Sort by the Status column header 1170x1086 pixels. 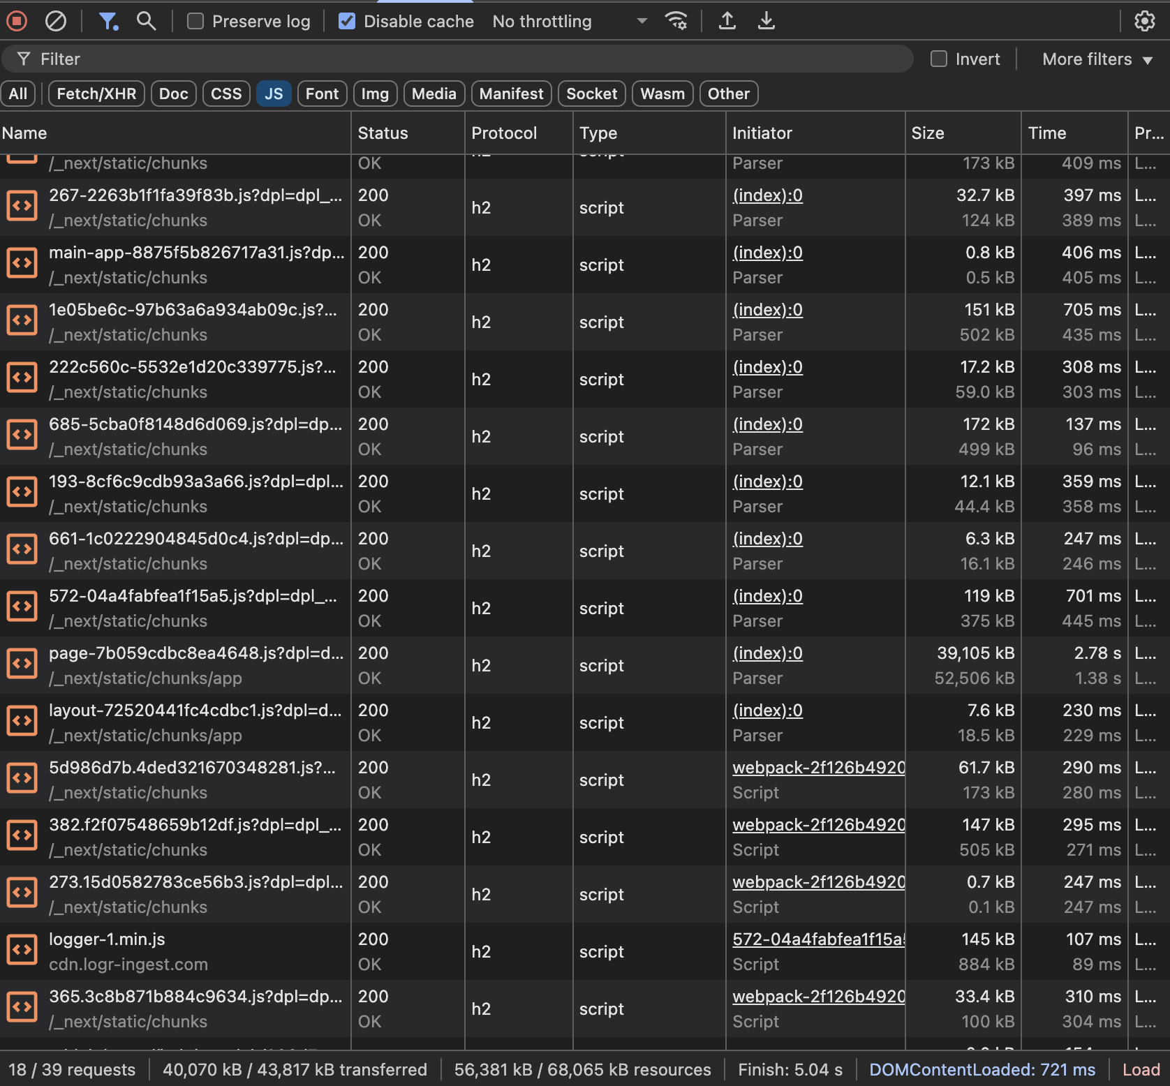tap(408, 133)
